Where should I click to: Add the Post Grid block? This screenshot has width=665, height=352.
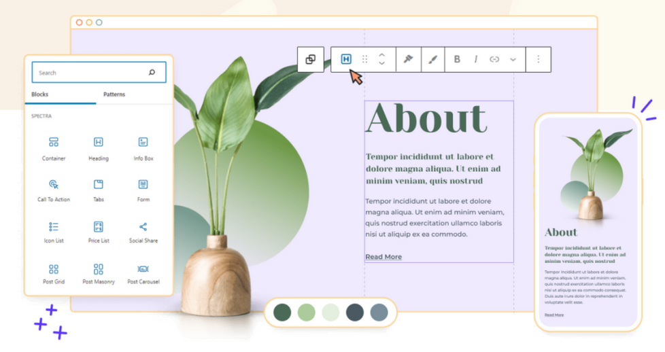(54, 270)
